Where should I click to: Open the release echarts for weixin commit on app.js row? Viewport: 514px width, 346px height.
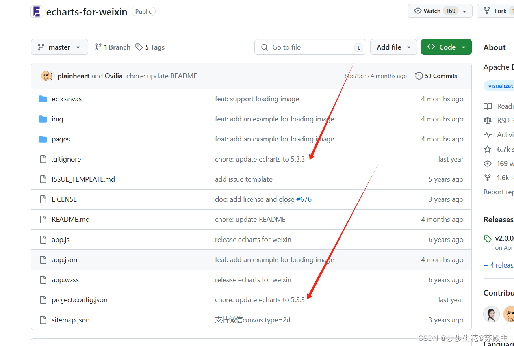point(253,240)
